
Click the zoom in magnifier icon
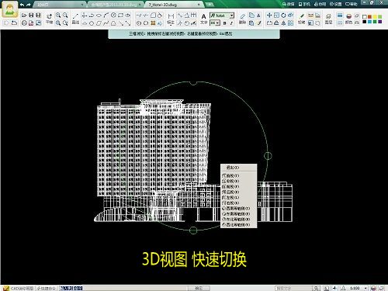tap(58, 16)
